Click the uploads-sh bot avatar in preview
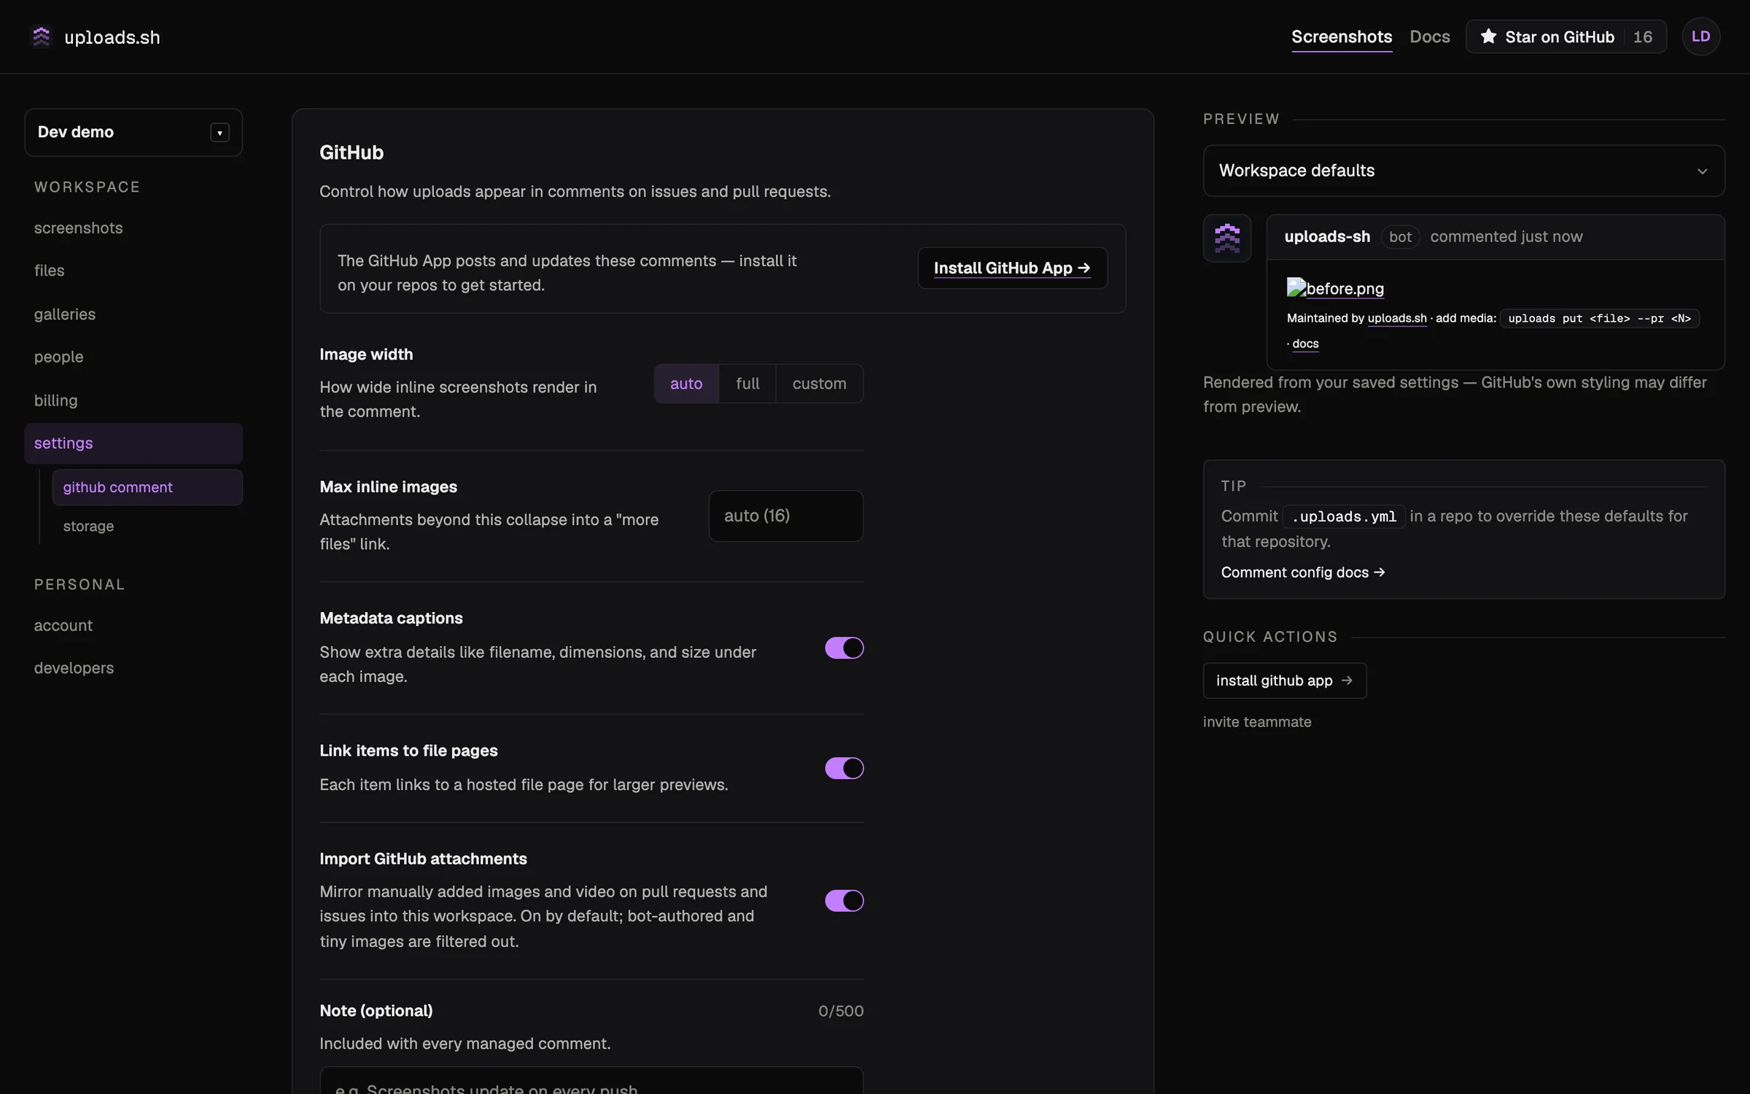 1227,238
